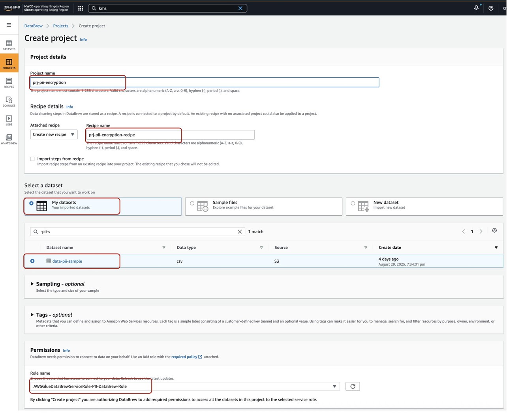Image resolution: width=507 pixels, height=416 pixels.
Task: Open the Attached recipe dropdown
Action: point(54,134)
